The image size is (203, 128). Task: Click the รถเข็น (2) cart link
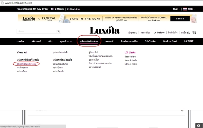[x=185, y=33]
